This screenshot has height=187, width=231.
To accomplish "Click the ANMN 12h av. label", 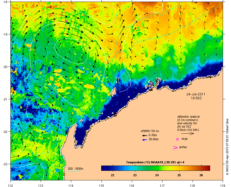I will 150,131.
